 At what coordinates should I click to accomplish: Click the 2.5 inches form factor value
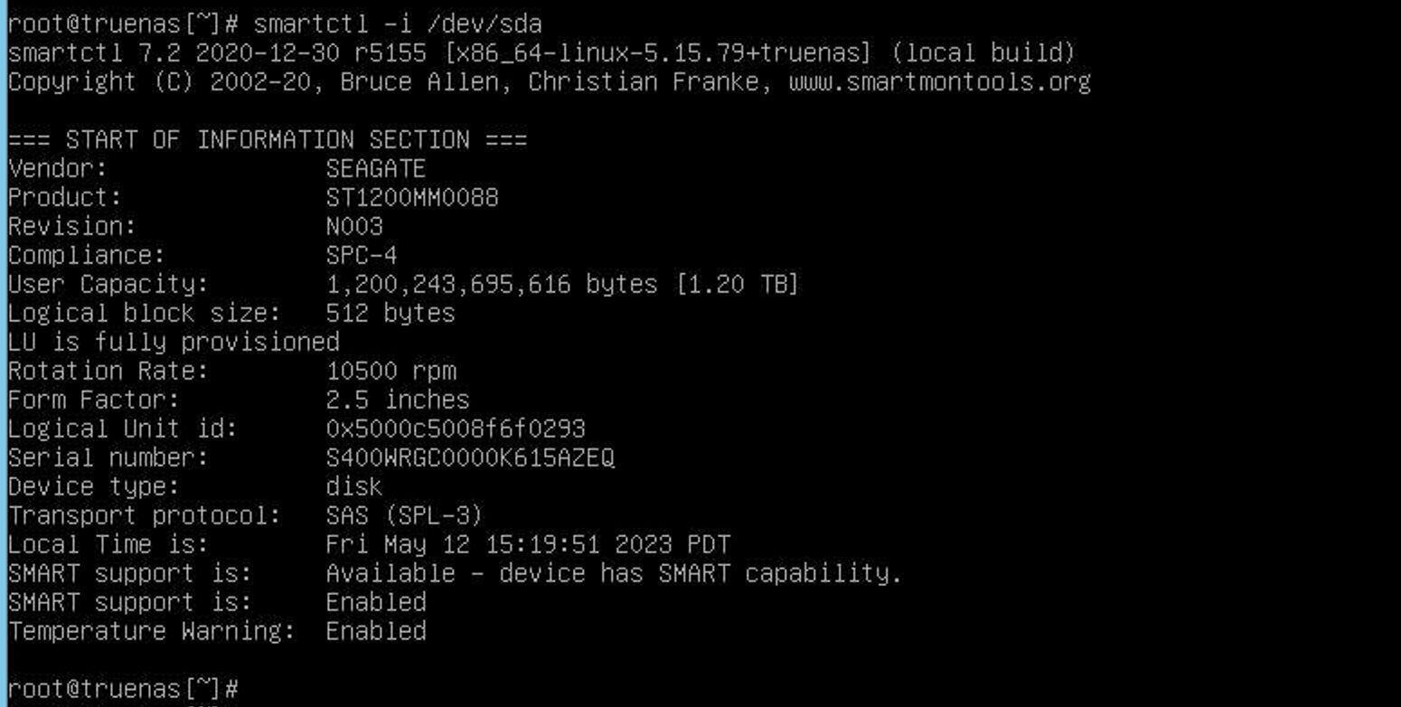click(x=398, y=401)
